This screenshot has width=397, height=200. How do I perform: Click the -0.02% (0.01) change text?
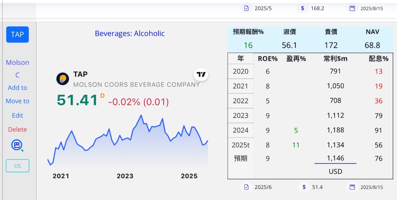pos(138,102)
